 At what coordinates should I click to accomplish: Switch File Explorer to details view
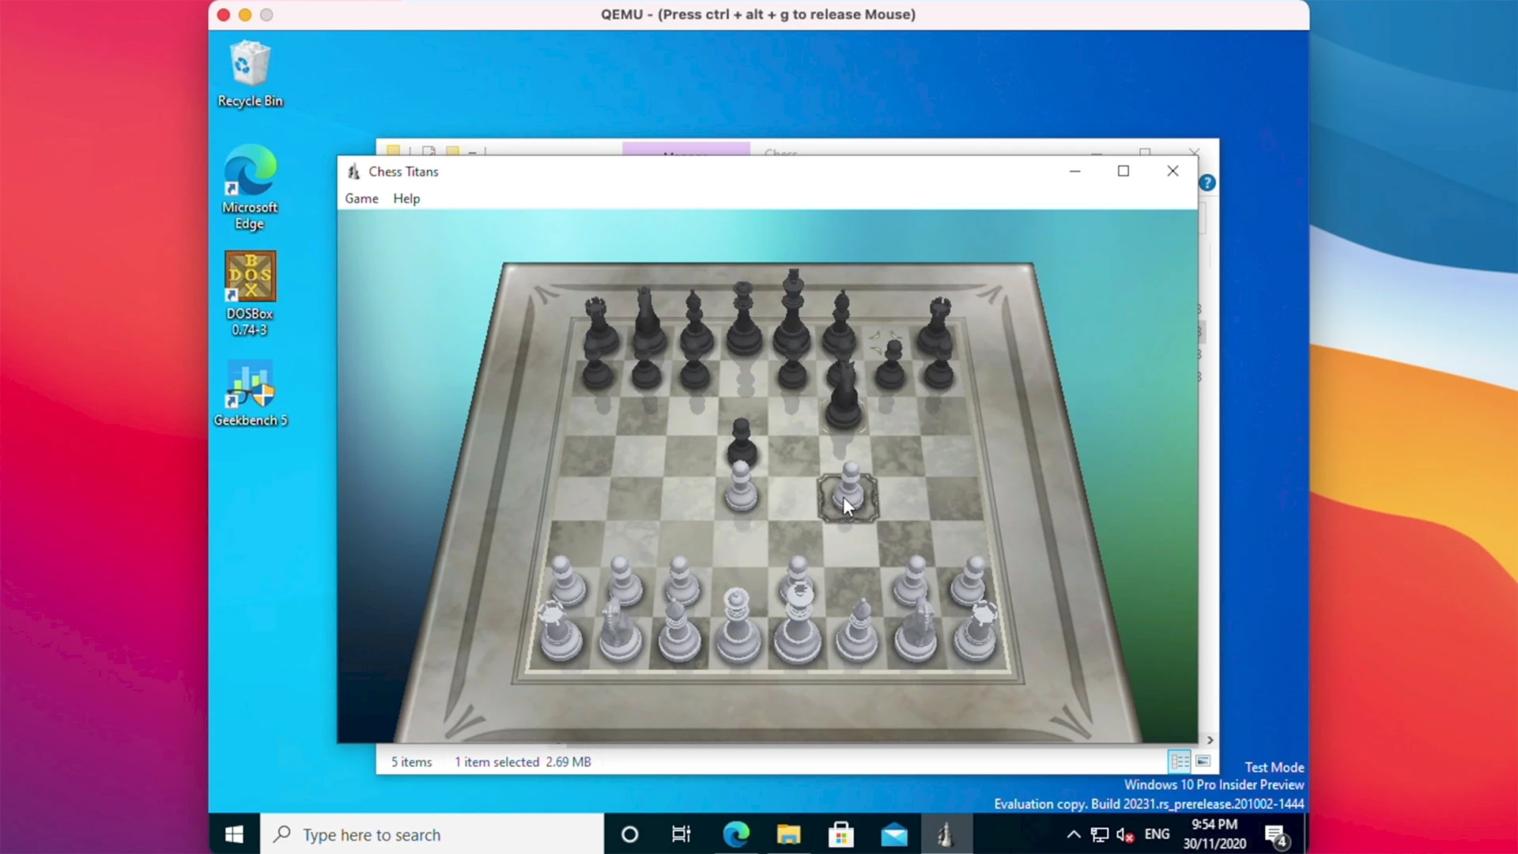pyautogui.click(x=1179, y=761)
